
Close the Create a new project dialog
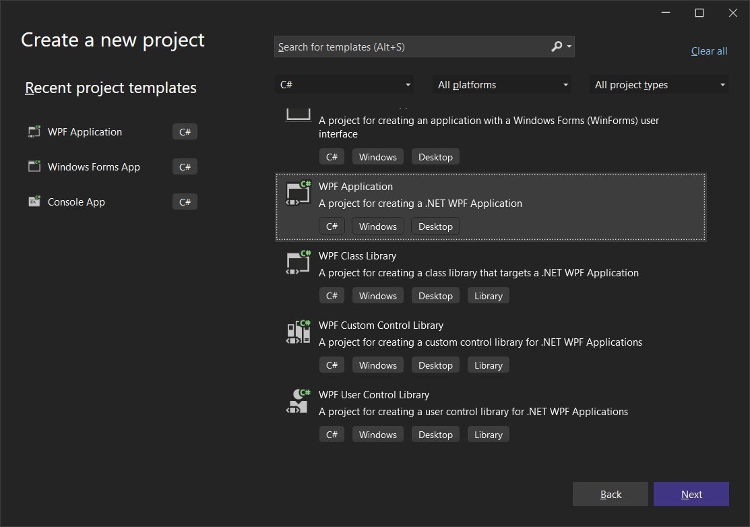tap(732, 13)
